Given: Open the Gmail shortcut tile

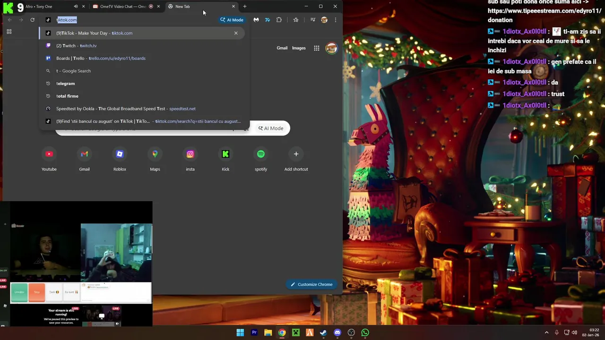Looking at the screenshot, I should coord(84,159).
